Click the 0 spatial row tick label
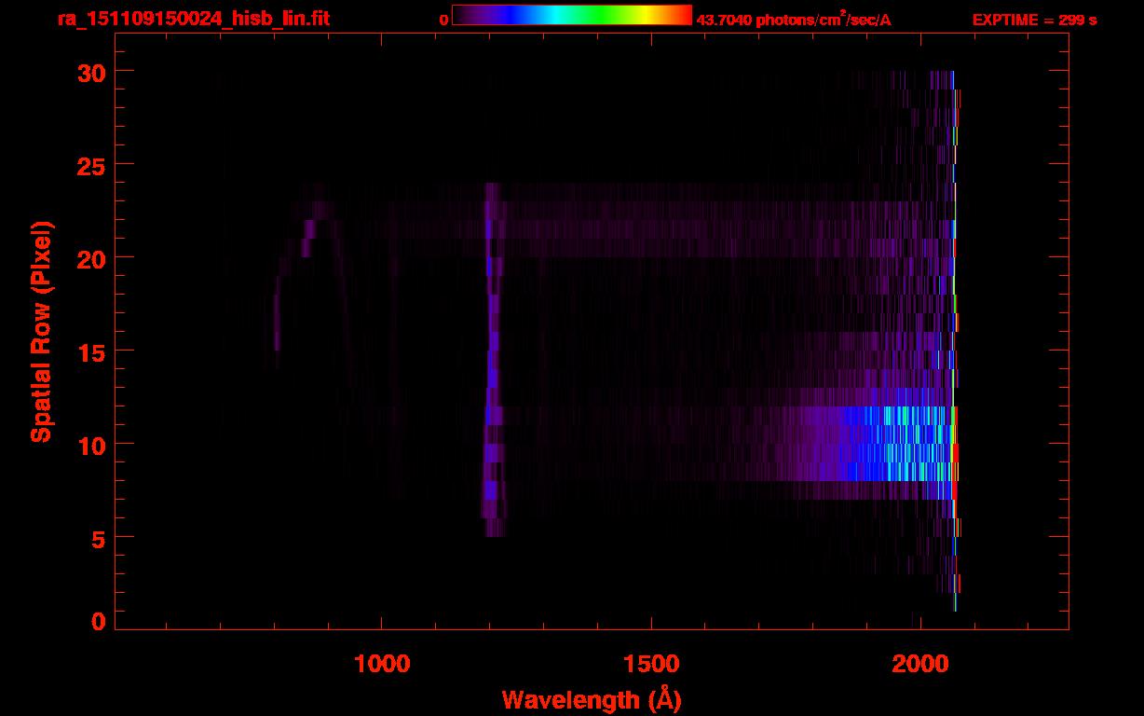 click(98, 622)
